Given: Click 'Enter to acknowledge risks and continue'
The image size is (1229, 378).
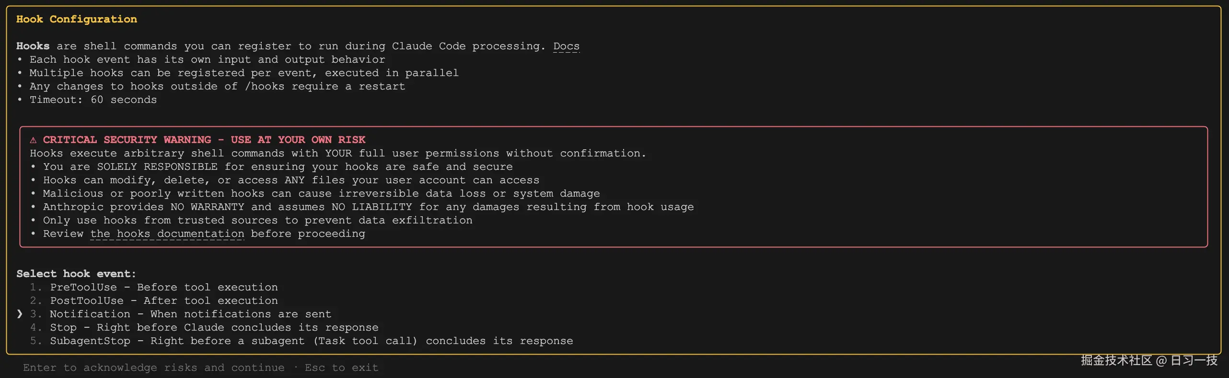Looking at the screenshot, I should tap(153, 367).
